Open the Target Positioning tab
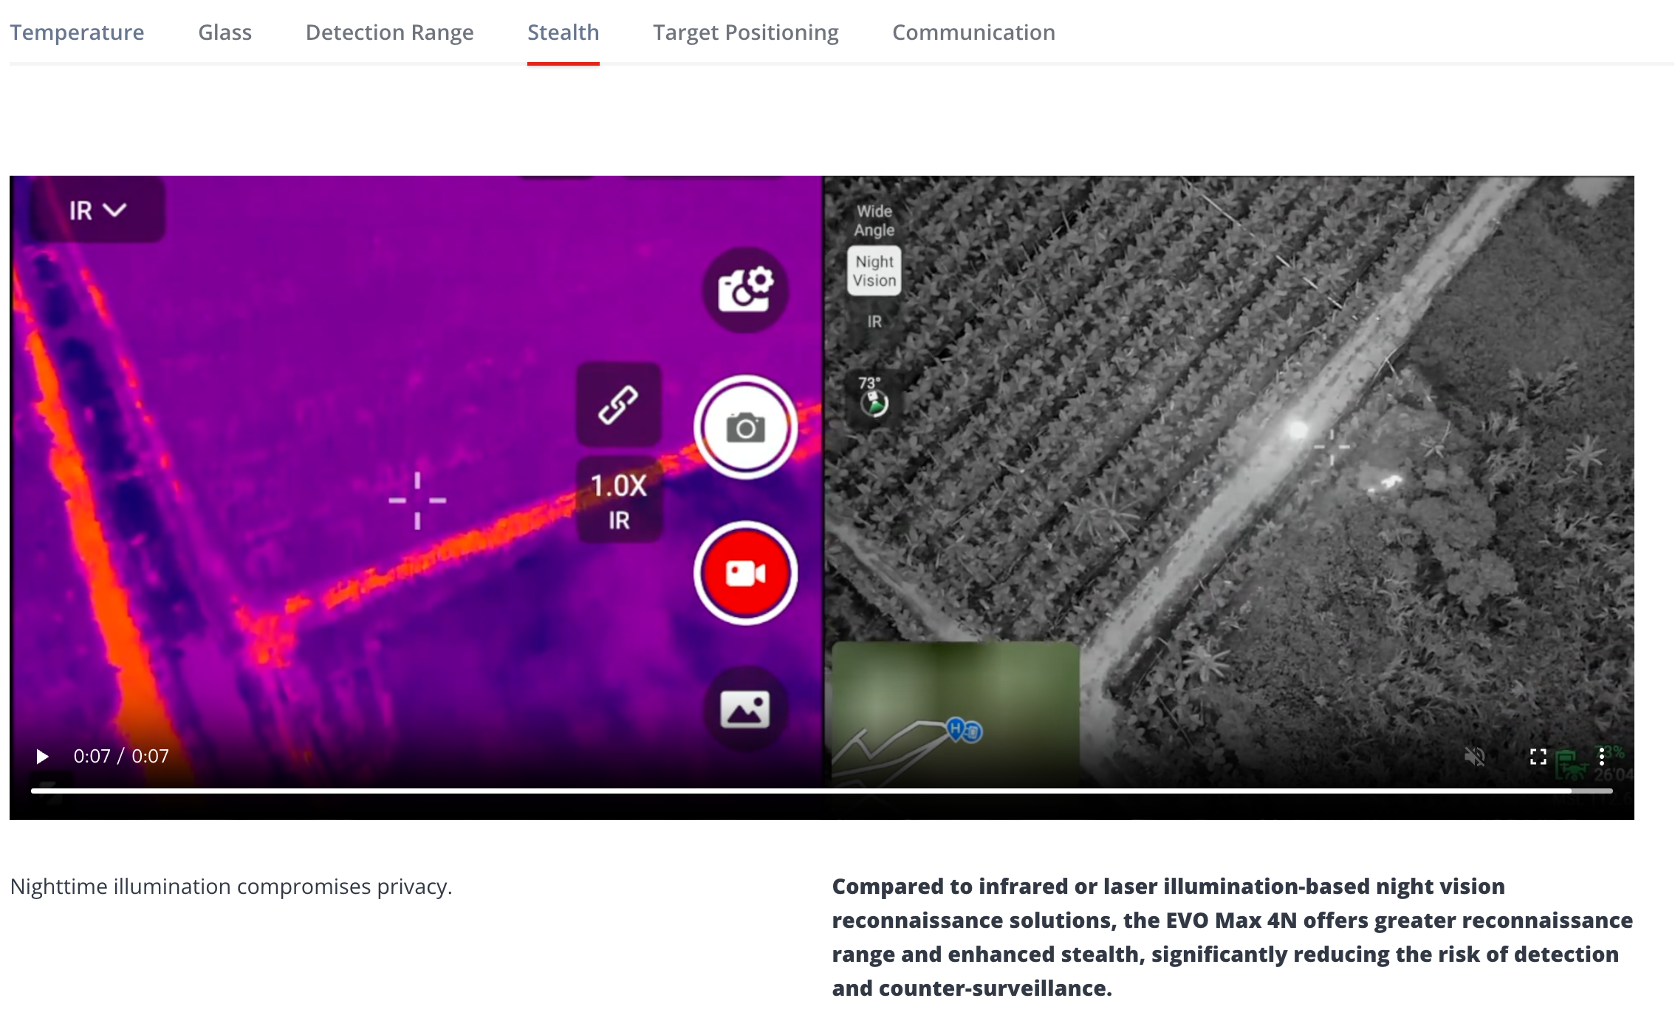This screenshot has width=1675, height=1032. pyautogui.click(x=745, y=32)
